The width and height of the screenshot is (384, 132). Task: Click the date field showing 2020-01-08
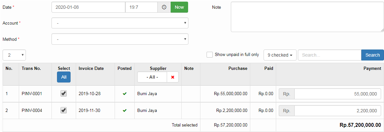click(x=88, y=7)
